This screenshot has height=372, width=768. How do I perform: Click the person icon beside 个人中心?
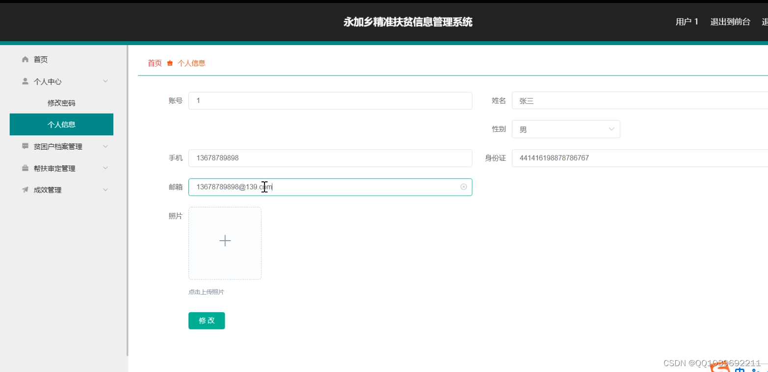click(26, 81)
